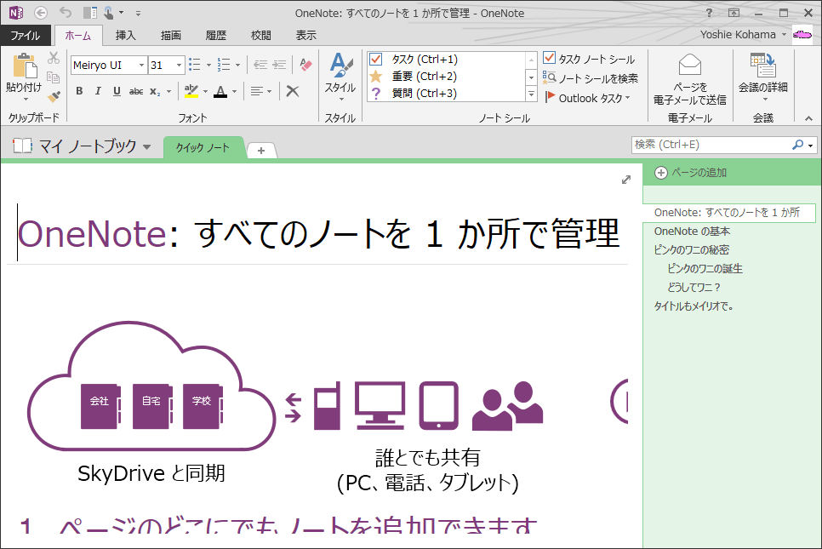Select the format painter brush

[x=54, y=96]
